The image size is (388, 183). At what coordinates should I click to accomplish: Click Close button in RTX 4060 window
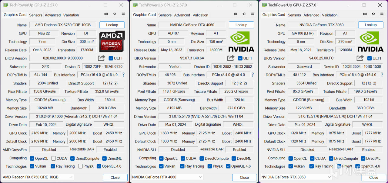[x=244, y=178]
